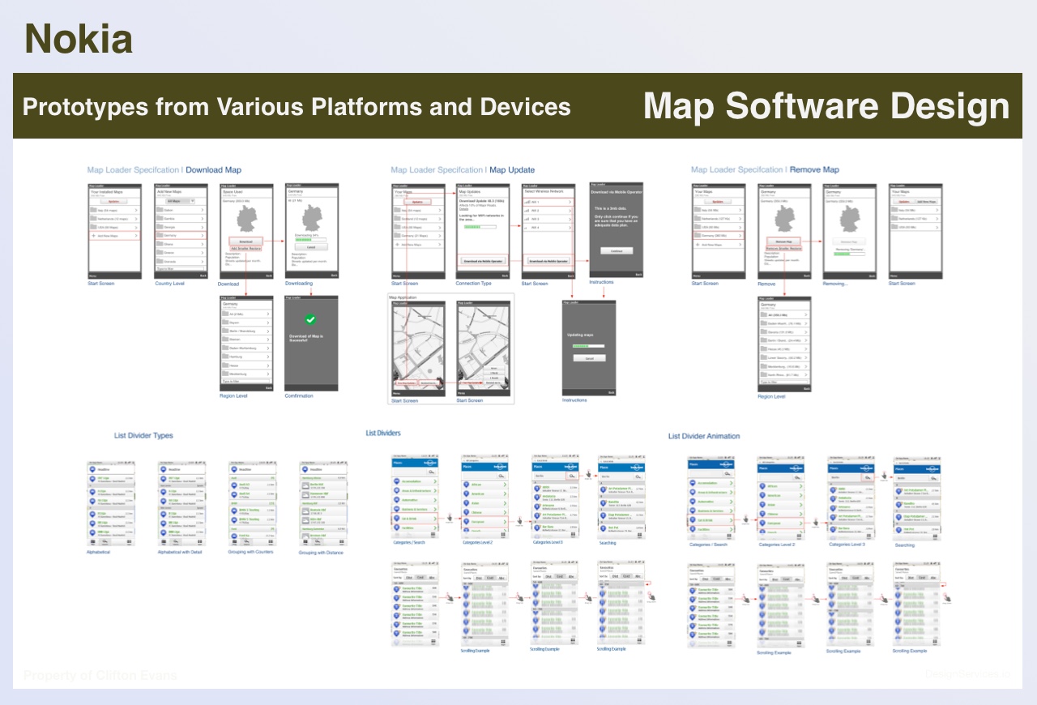1037x705 pixels.
Task: Click the Add Smaller Regions link under Download
Action: coord(245,248)
